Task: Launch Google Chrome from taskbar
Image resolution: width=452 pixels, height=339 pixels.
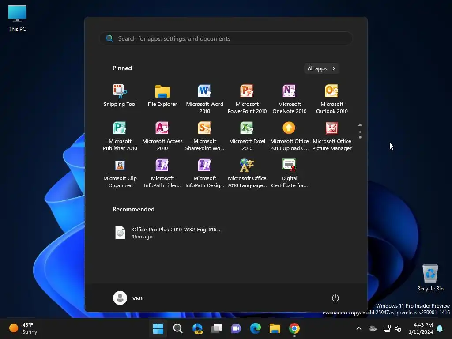Action: click(x=294, y=328)
